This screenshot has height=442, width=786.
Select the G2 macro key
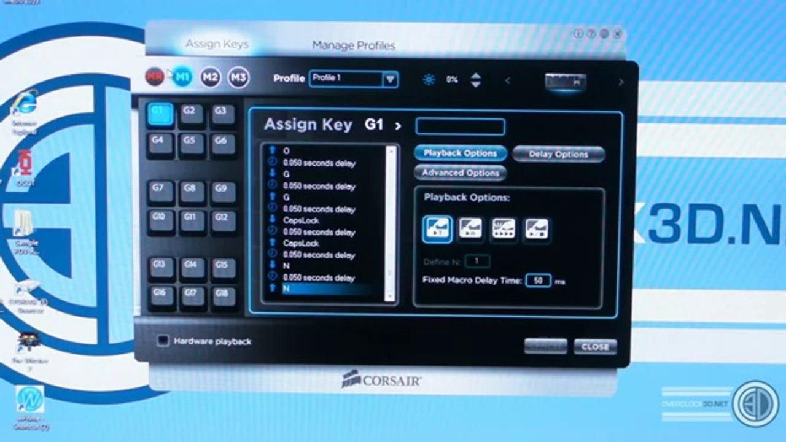coord(191,114)
